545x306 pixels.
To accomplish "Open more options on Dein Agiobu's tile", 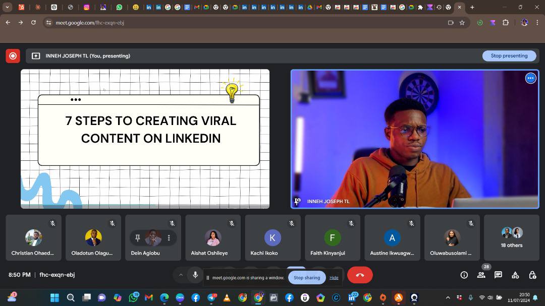I will tap(169, 237).
